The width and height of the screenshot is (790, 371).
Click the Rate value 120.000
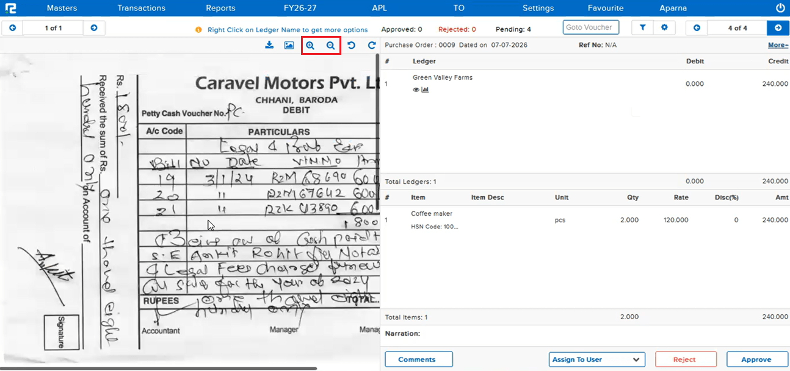676,220
